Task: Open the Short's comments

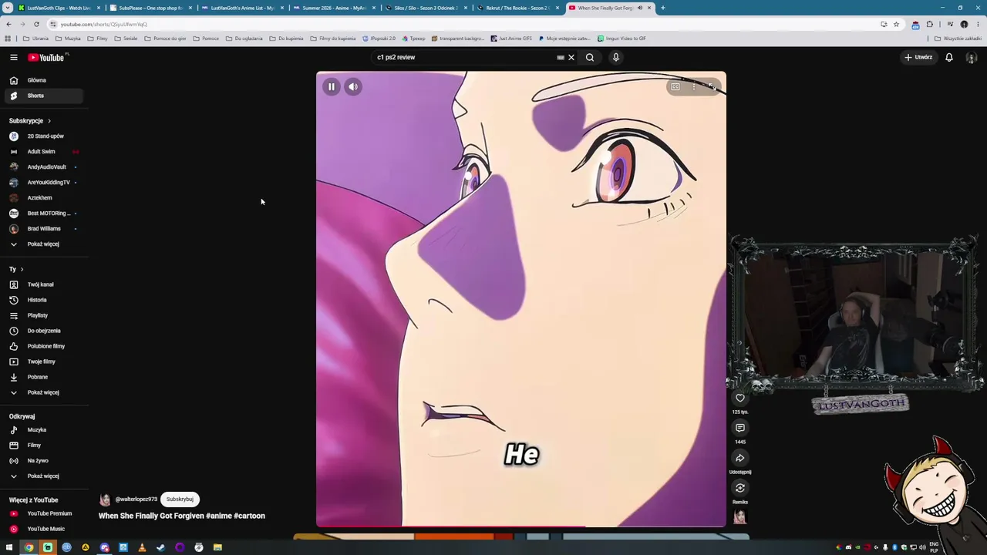Action: pos(740,428)
